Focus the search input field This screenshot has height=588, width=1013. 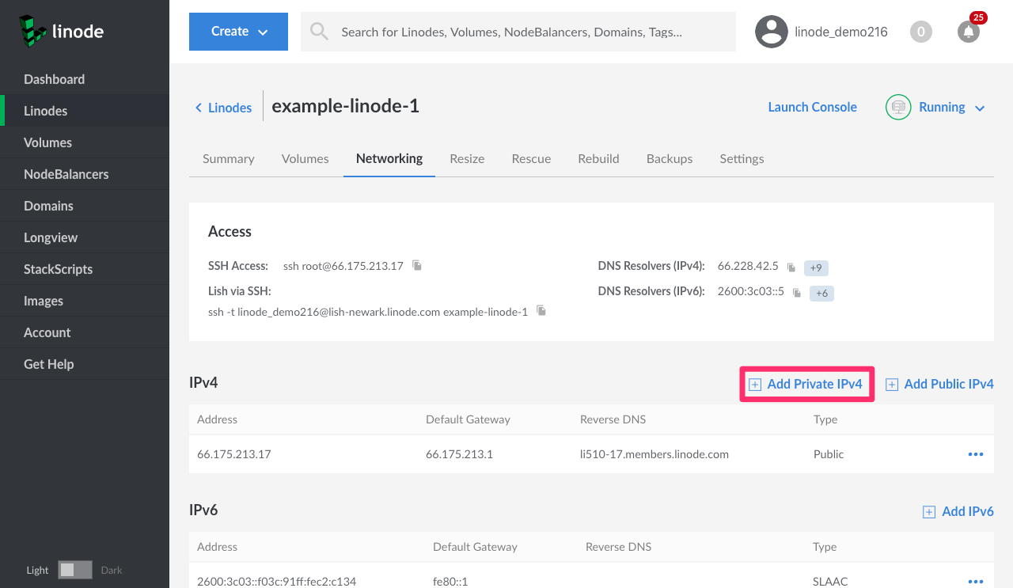point(522,32)
